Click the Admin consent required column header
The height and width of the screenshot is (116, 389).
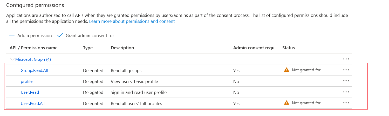click(256, 48)
